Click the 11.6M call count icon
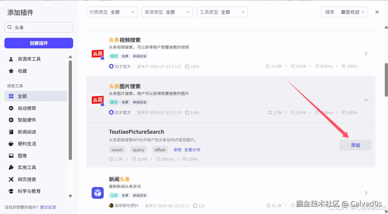Viewport: 388px width, 214px height. (267, 66)
